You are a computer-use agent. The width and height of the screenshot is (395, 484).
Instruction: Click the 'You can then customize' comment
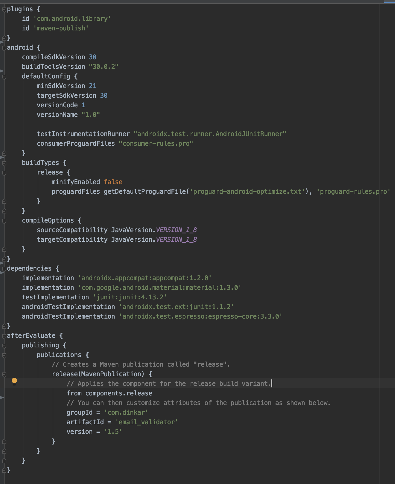[x=199, y=403]
